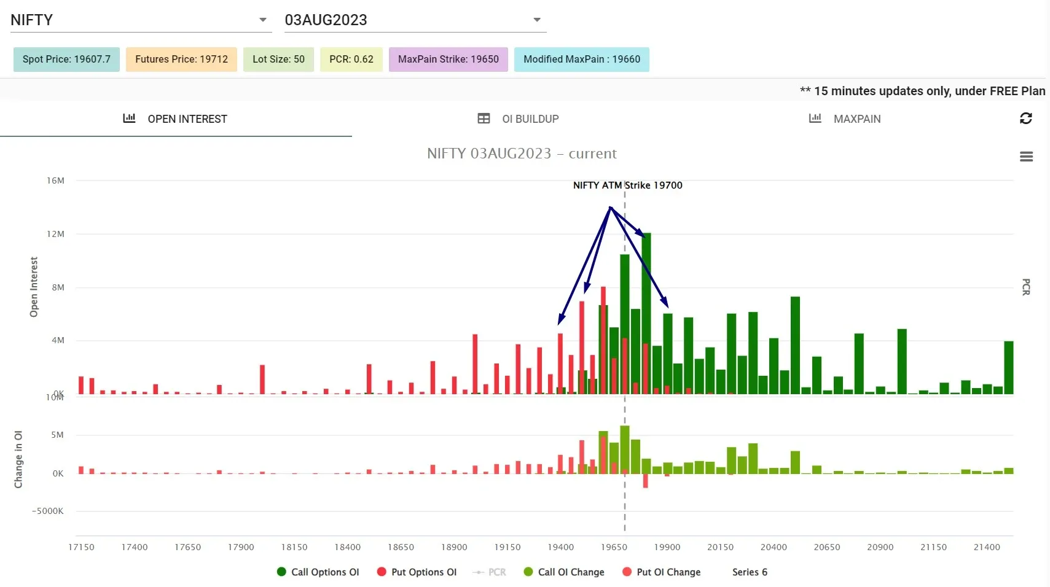This screenshot has width=1050, height=587.
Task: Click the refresh data icon
Action: [x=1025, y=119]
